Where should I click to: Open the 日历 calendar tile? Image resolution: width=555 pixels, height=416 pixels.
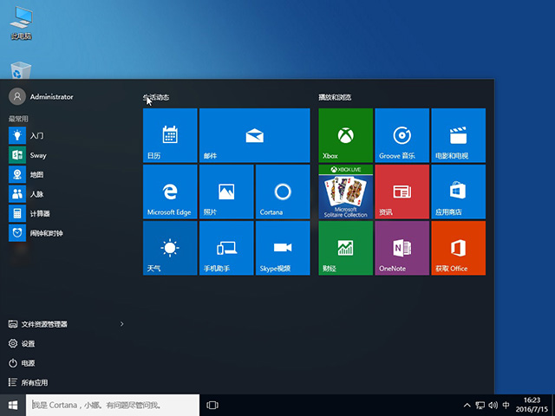[170, 135]
